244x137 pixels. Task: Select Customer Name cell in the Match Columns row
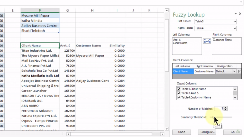pyautogui.click(x=204, y=71)
